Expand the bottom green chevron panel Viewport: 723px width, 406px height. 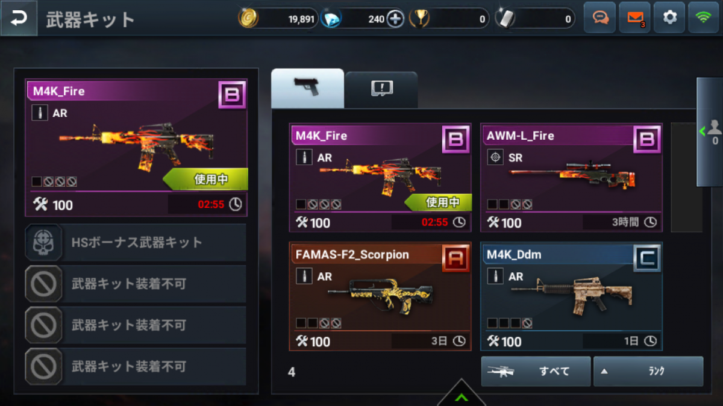pyautogui.click(x=462, y=395)
